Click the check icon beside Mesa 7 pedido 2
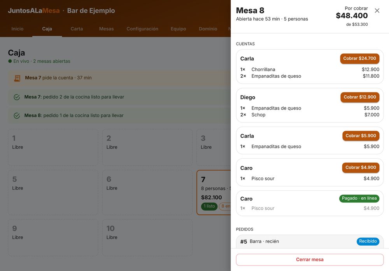Image resolution: width=389 pixels, height=271 pixels. coord(17,97)
